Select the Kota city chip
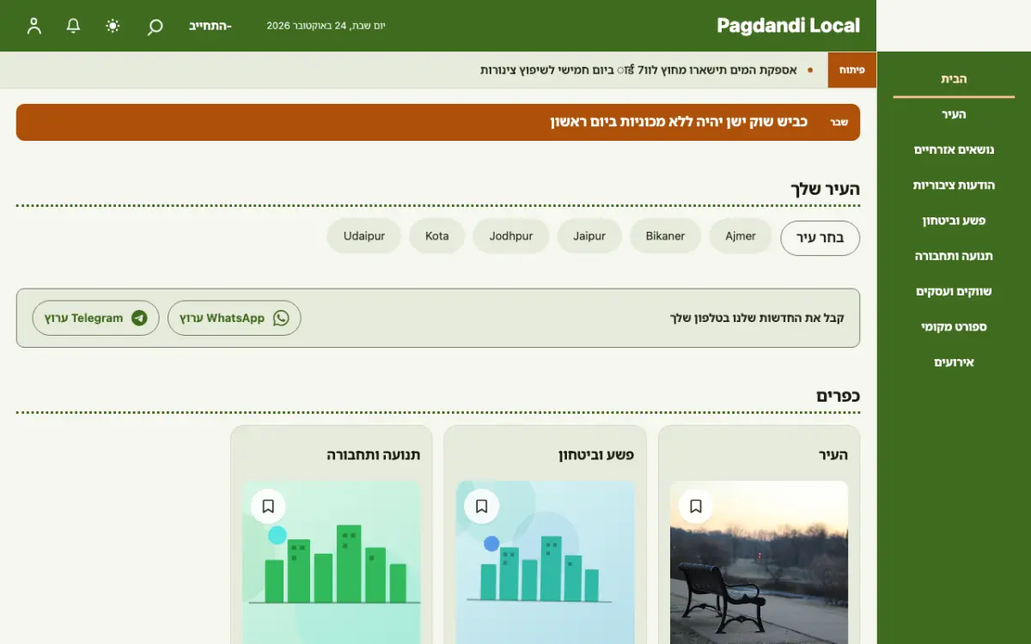1031x644 pixels. pos(437,236)
